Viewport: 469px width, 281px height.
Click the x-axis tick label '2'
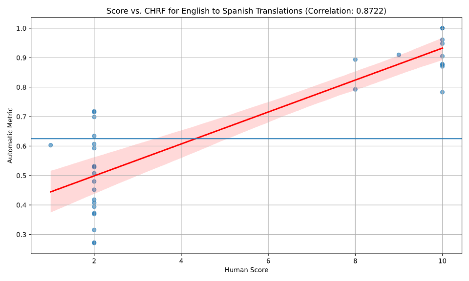click(94, 261)
